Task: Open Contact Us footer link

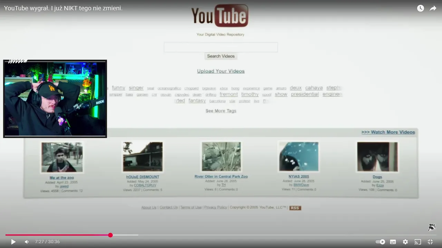Action: point(169,207)
